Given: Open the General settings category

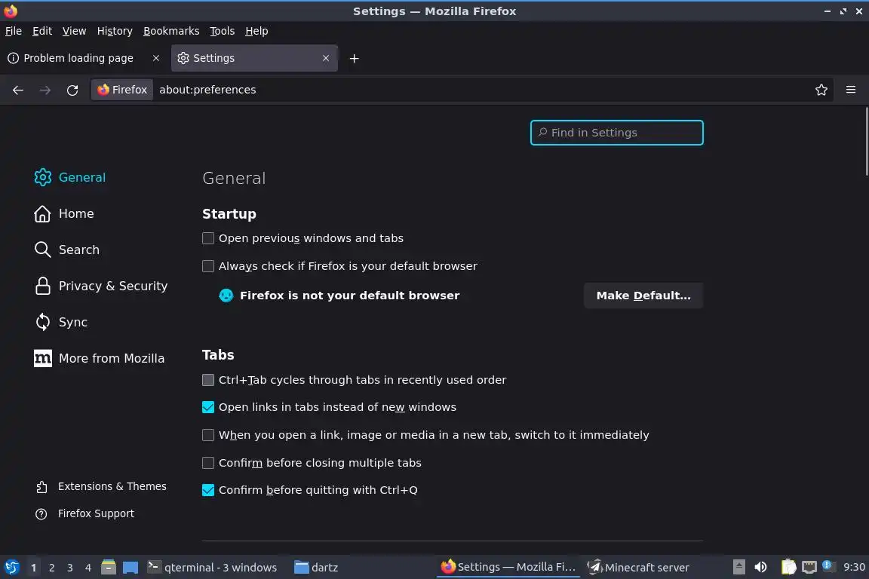Looking at the screenshot, I should click(x=70, y=177).
